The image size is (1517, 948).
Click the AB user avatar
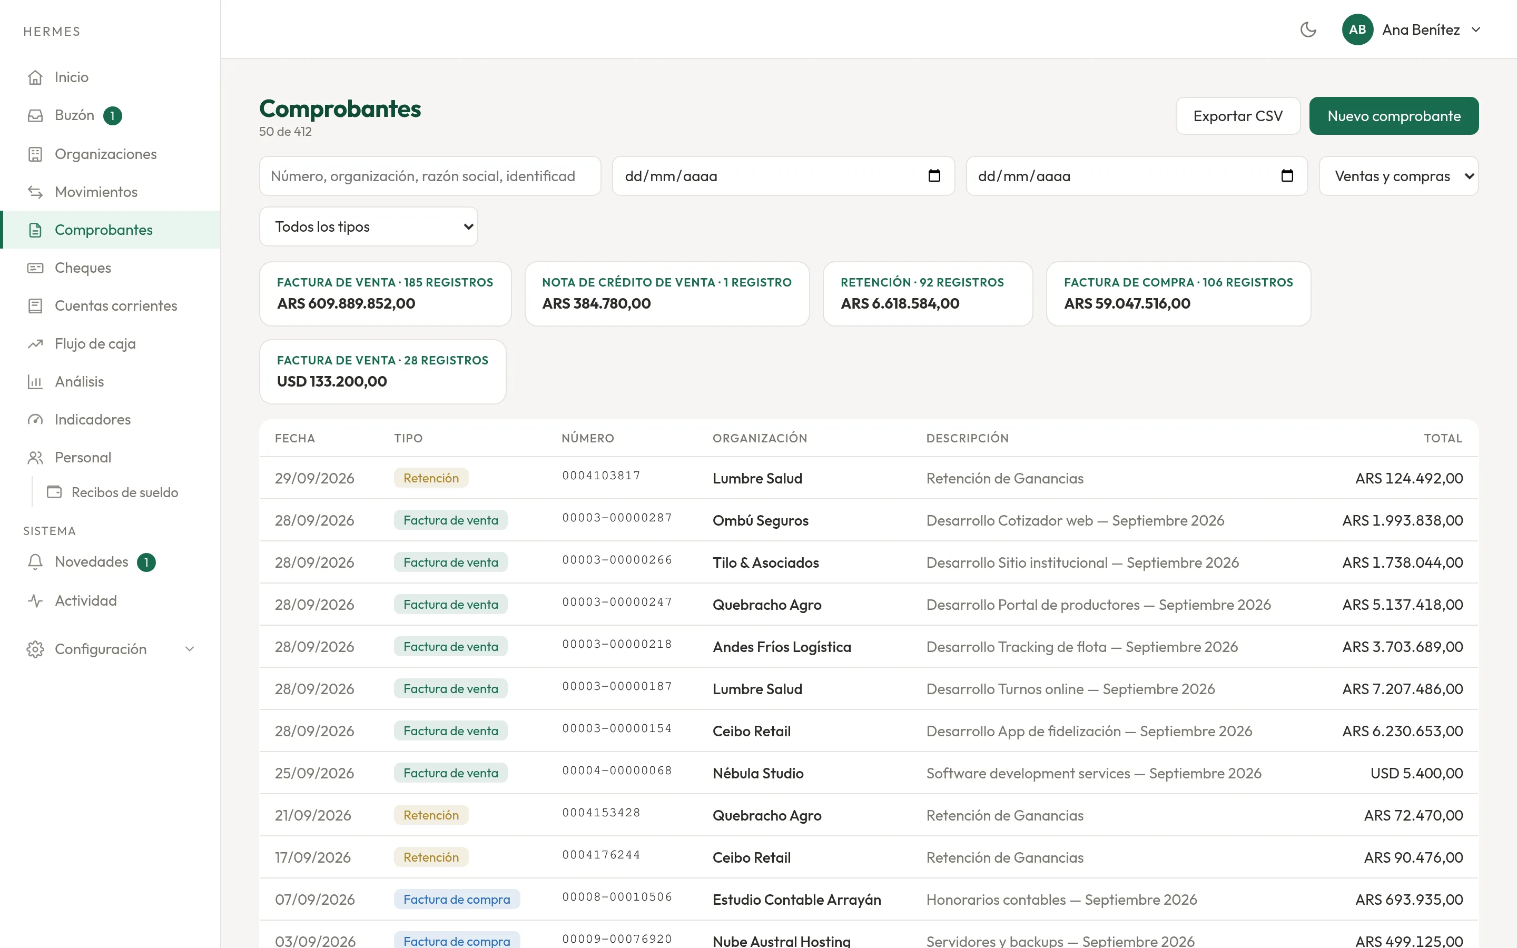[1357, 29]
